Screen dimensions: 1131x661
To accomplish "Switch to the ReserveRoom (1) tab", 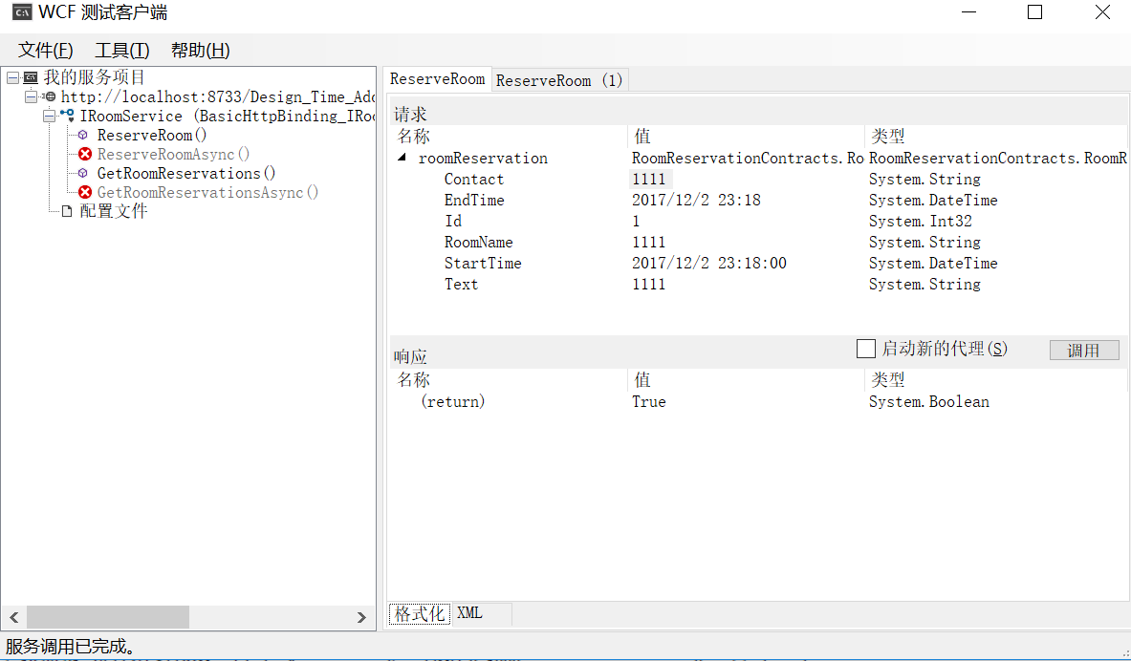I will pos(559,81).
